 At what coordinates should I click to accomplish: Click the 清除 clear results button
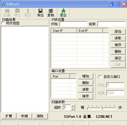coord(40,116)
